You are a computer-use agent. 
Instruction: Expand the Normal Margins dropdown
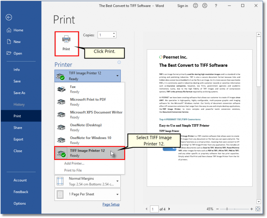117,181
